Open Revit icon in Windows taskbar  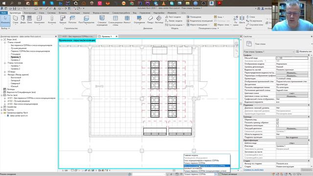(211, 3)
